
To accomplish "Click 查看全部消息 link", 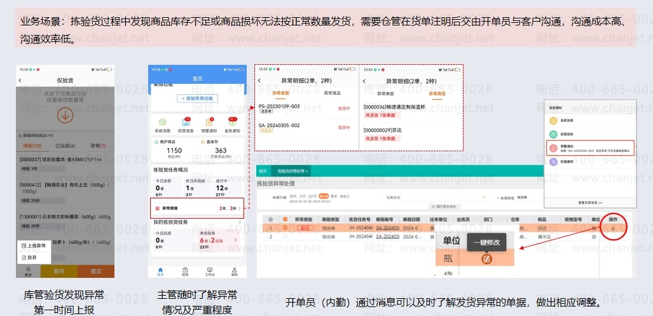I will pyautogui.click(x=590, y=202).
